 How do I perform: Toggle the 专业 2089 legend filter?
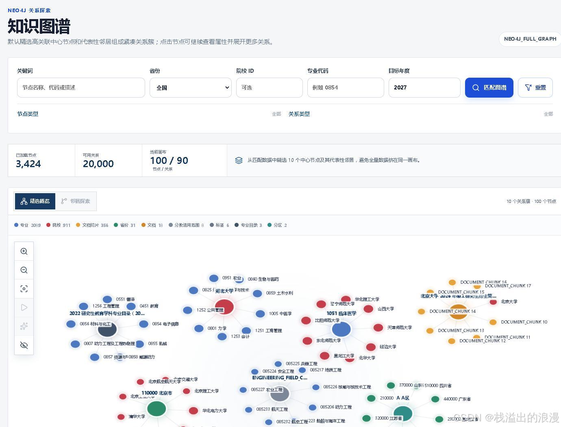(x=27, y=225)
